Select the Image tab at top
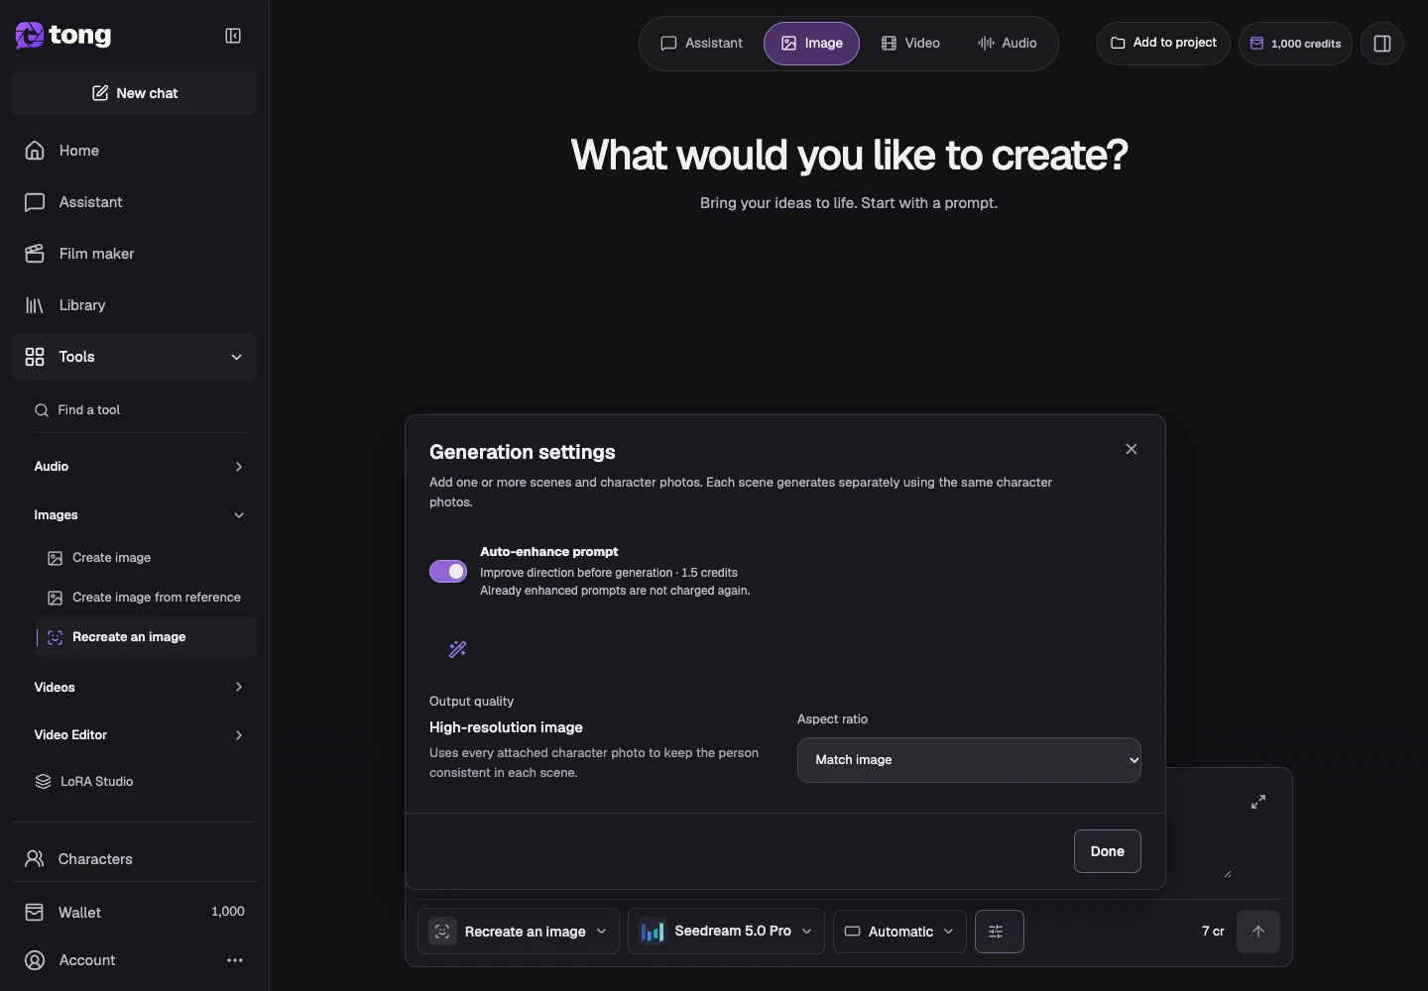The height and width of the screenshot is (991, 1428). (x=811, y=44)
